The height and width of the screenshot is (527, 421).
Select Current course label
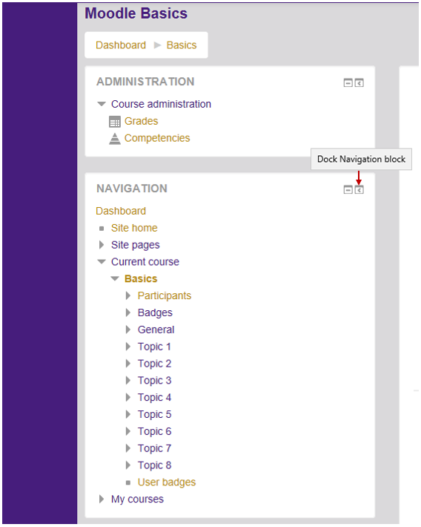[x=145, y=262]
